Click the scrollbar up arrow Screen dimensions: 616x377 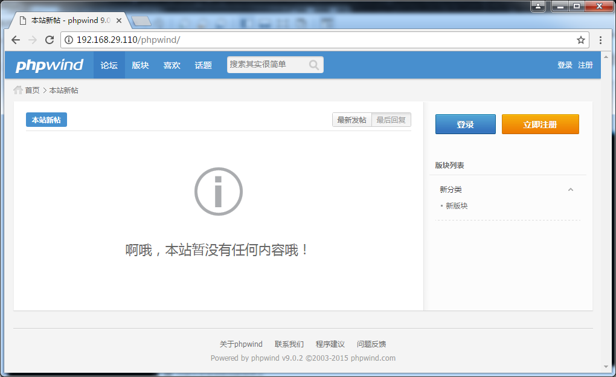click(x=606, y=57)
